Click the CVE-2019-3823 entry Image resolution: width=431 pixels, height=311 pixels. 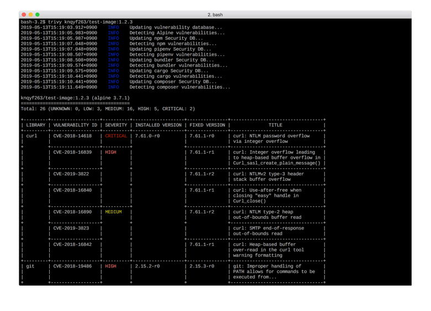(x=71, y=228)
